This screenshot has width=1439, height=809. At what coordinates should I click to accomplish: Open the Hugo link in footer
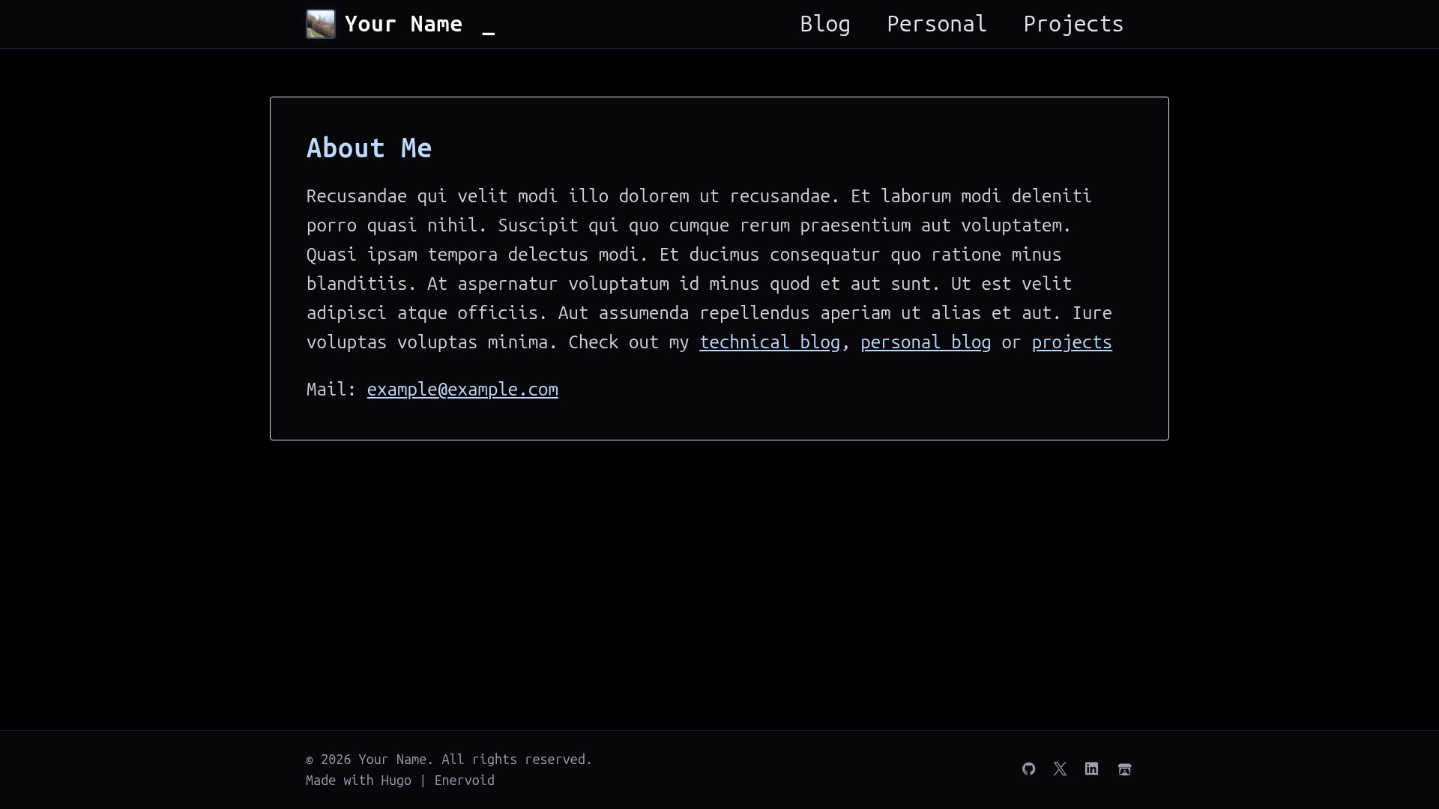click(396, 781)
